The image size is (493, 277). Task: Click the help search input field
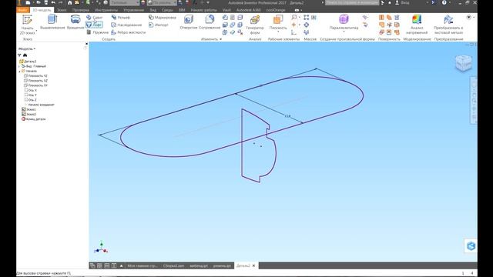coord(352,2)
